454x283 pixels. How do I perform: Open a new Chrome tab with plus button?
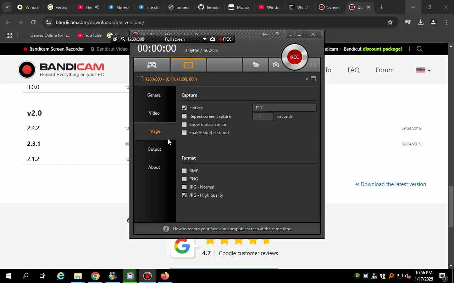[381, 7]
